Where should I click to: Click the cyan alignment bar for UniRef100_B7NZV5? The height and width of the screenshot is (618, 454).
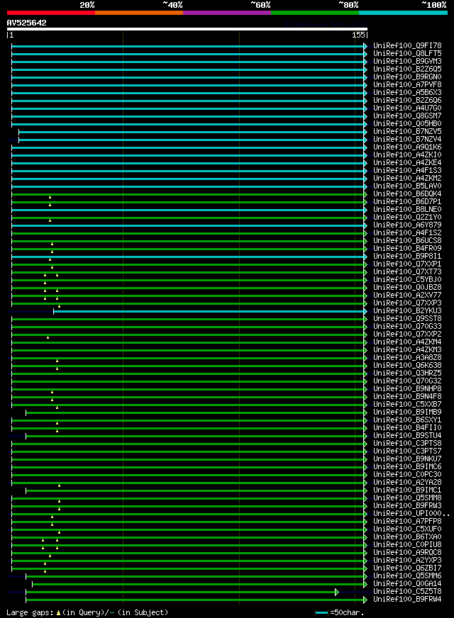click(x=192, y=132)
